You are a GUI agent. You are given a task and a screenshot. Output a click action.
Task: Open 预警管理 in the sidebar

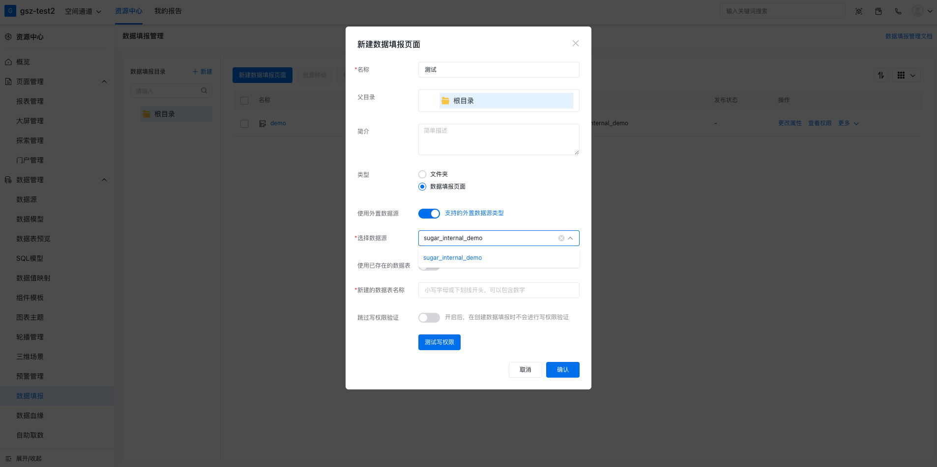(x=30, y=376)
